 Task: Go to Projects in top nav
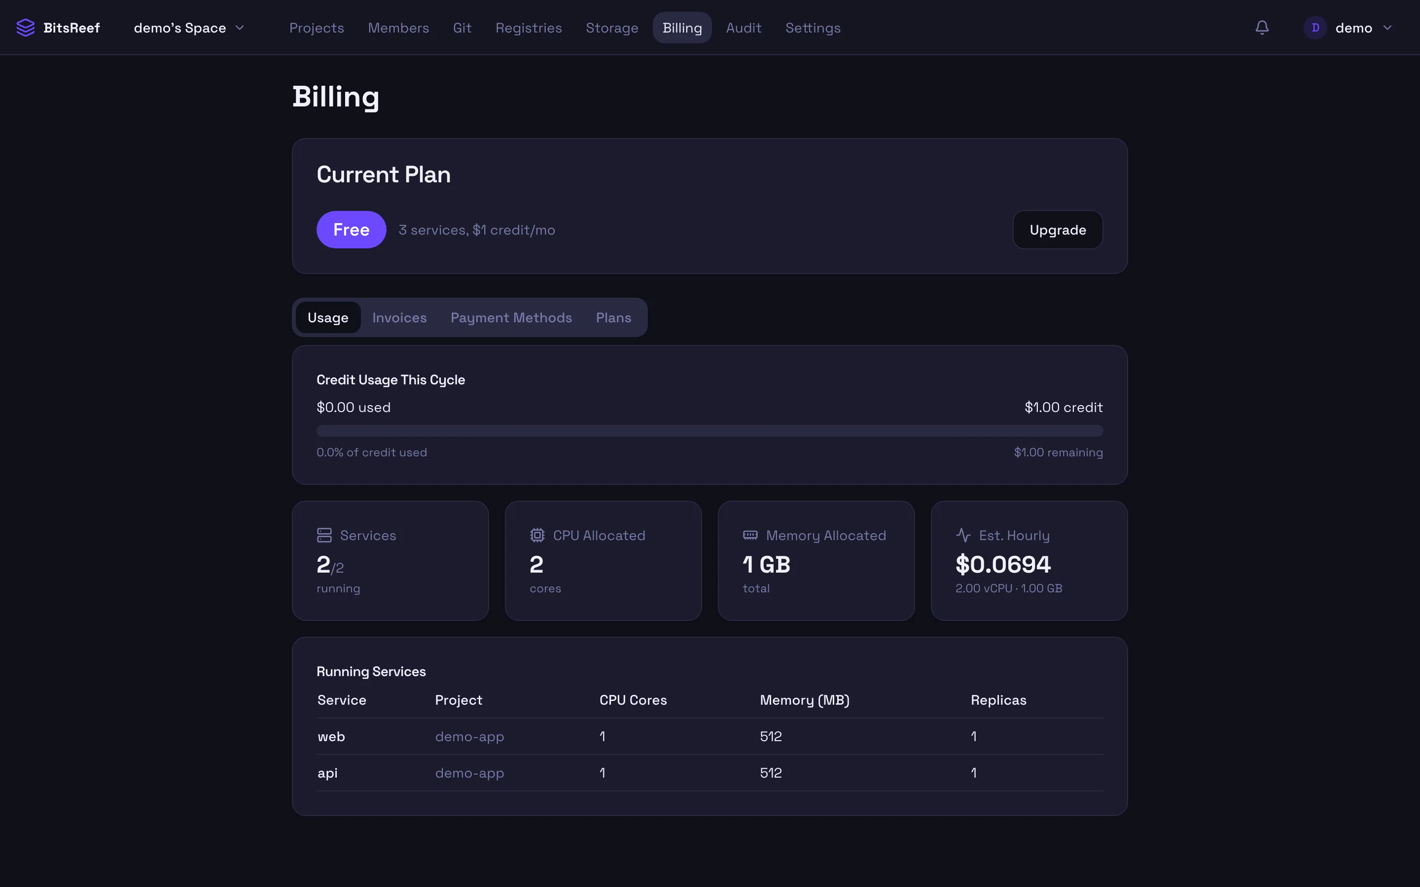[317, 28]
